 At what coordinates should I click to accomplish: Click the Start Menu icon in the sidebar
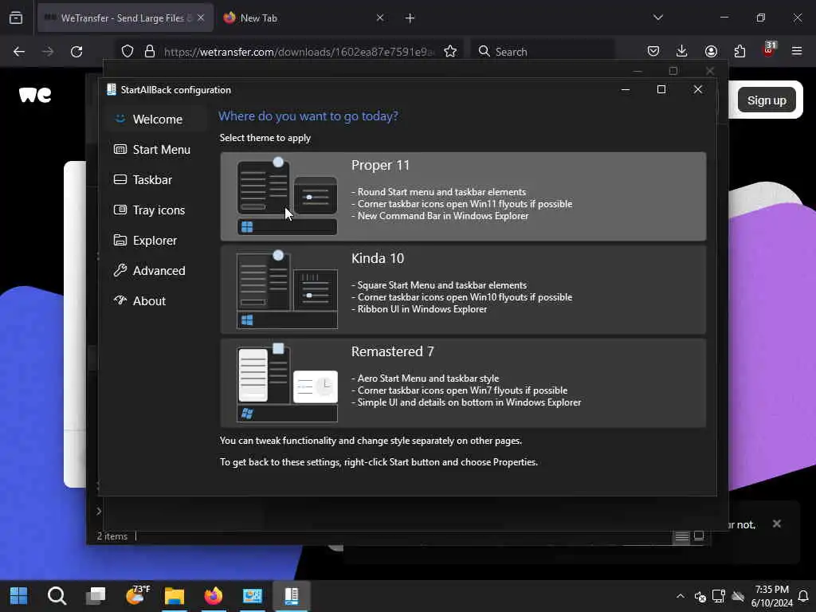(120, 149)
